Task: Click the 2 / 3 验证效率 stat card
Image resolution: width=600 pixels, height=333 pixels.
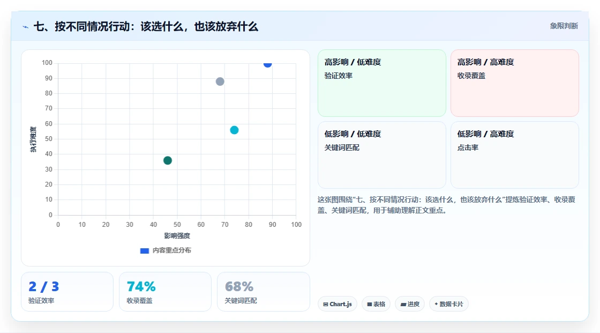Action: coord(67,292)
